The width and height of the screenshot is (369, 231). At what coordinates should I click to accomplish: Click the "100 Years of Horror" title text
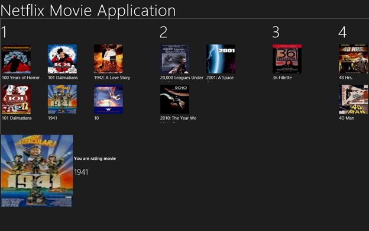pyautogui.click(x=21, y=78)
